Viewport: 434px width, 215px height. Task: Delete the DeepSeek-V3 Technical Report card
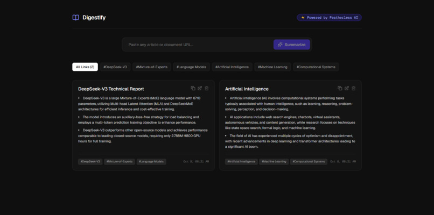tap(207, 88)
